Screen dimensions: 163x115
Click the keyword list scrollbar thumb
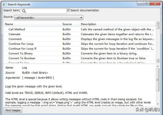tap(158, 27)
